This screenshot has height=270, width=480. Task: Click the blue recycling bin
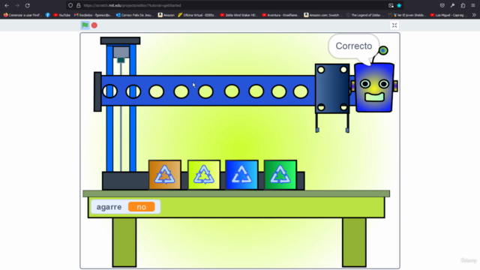pos(241,175)
